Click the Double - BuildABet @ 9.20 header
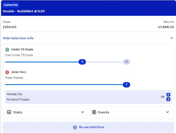Image resolution: width=176 pixels, height=133 pixels. [24, 11]
